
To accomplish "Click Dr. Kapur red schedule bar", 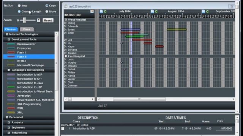I will [x=159, y=46].
